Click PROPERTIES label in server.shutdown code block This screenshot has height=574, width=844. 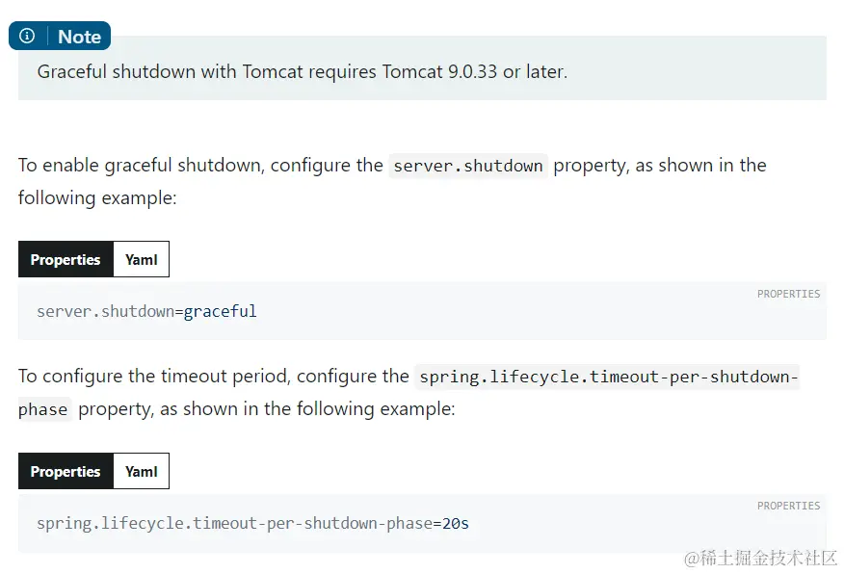point(788,294)
